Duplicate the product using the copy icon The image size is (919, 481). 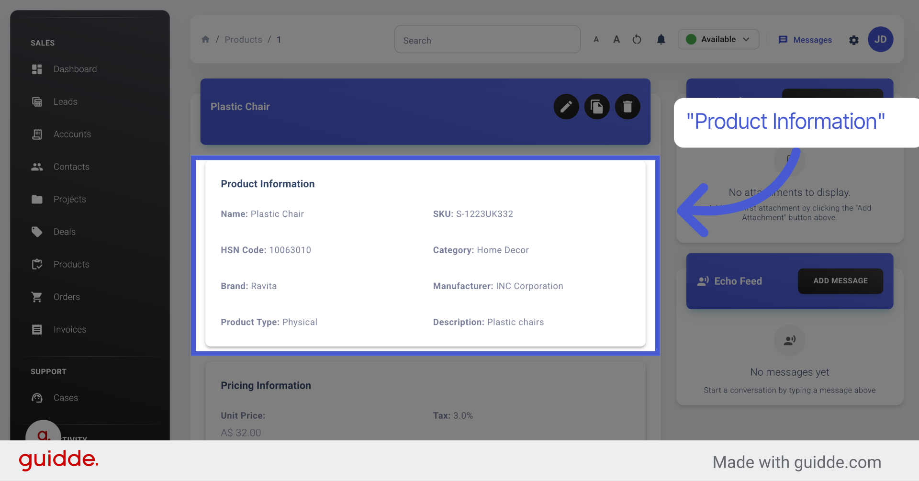coord(597,106)
